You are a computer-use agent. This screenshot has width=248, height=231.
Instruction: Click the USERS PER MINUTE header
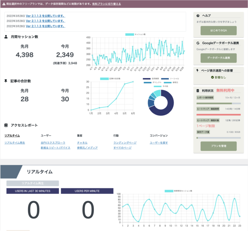tap(87, 191)
